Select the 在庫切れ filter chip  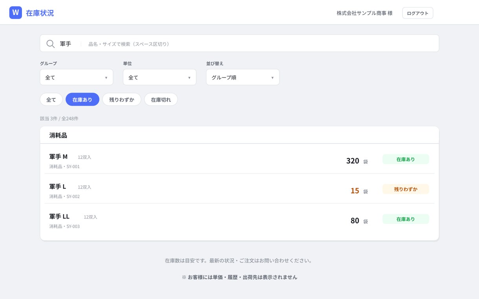point(161,100)
